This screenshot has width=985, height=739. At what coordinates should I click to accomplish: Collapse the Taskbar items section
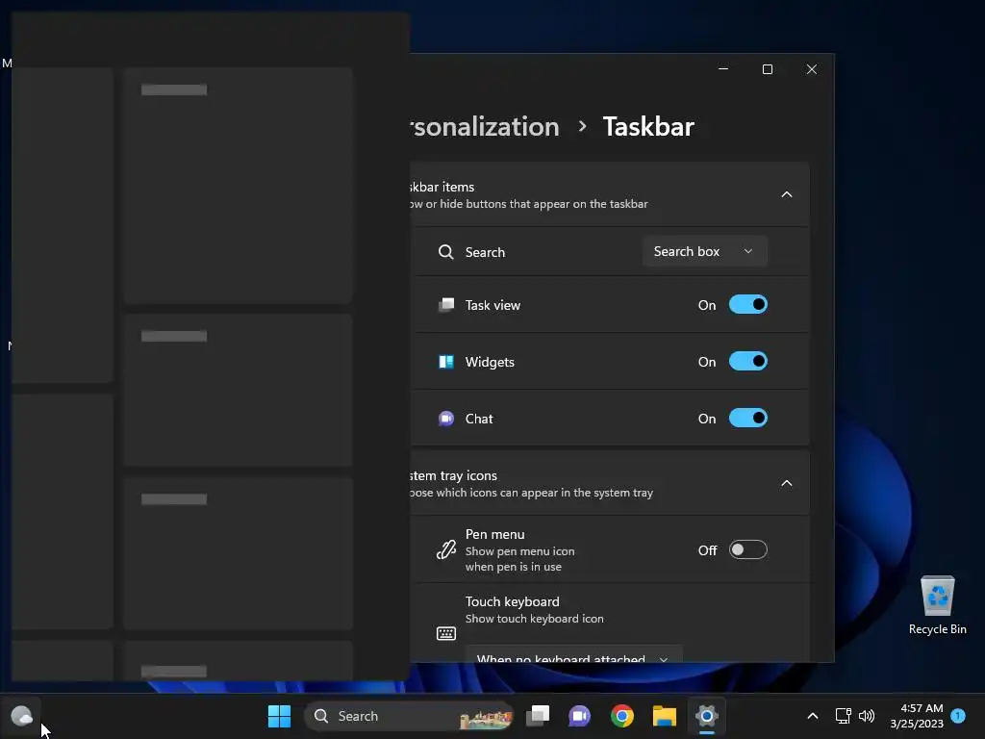click(787, 194)
